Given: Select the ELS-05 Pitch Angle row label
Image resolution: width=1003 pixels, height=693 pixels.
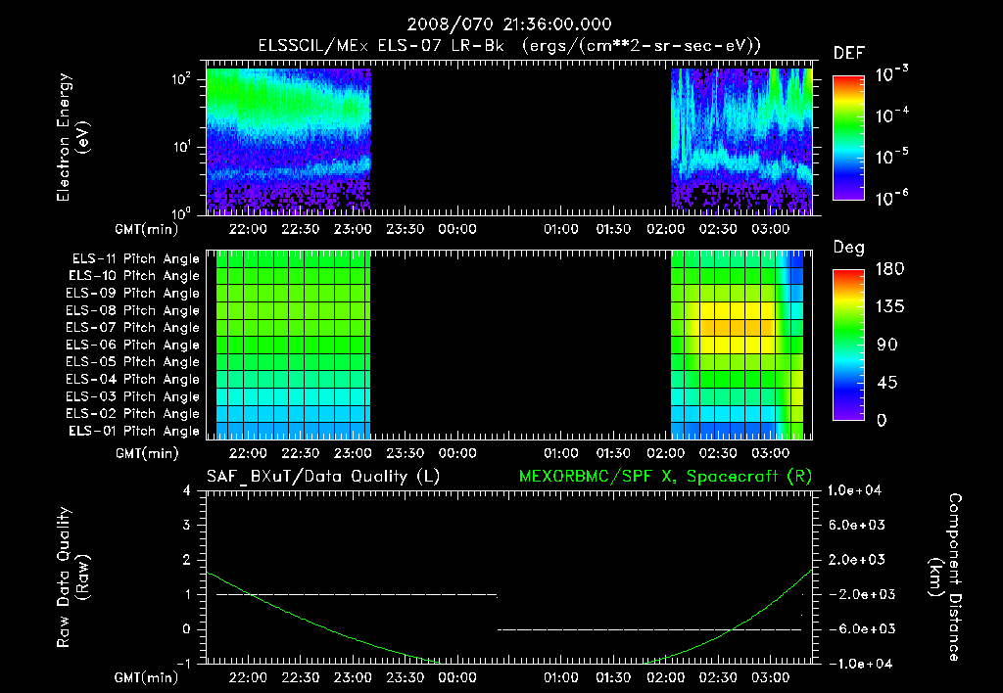Looking at the screenshot, I should (133, 362).
